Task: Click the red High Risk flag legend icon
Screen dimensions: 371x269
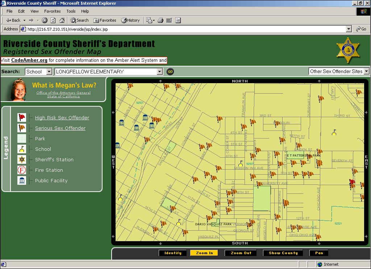Action: click(22, 118)
